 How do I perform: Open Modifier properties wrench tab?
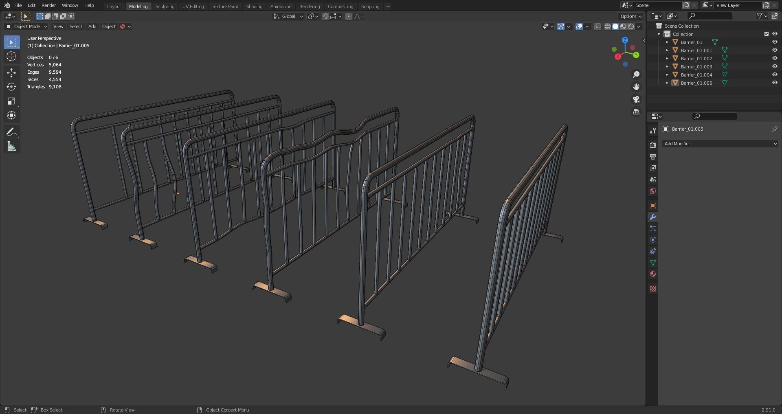coord(653,217)
